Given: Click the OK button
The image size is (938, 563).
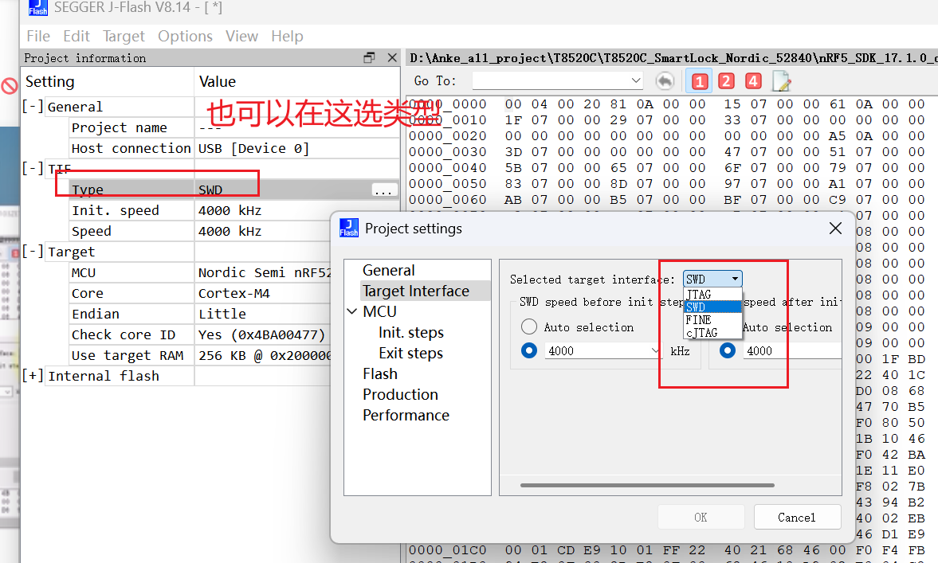Looking at the screenshot, I should point(701,517).
